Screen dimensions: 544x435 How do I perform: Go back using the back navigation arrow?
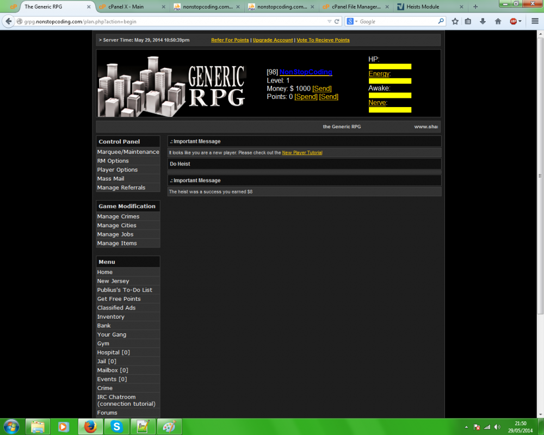(x=8, y=21)
